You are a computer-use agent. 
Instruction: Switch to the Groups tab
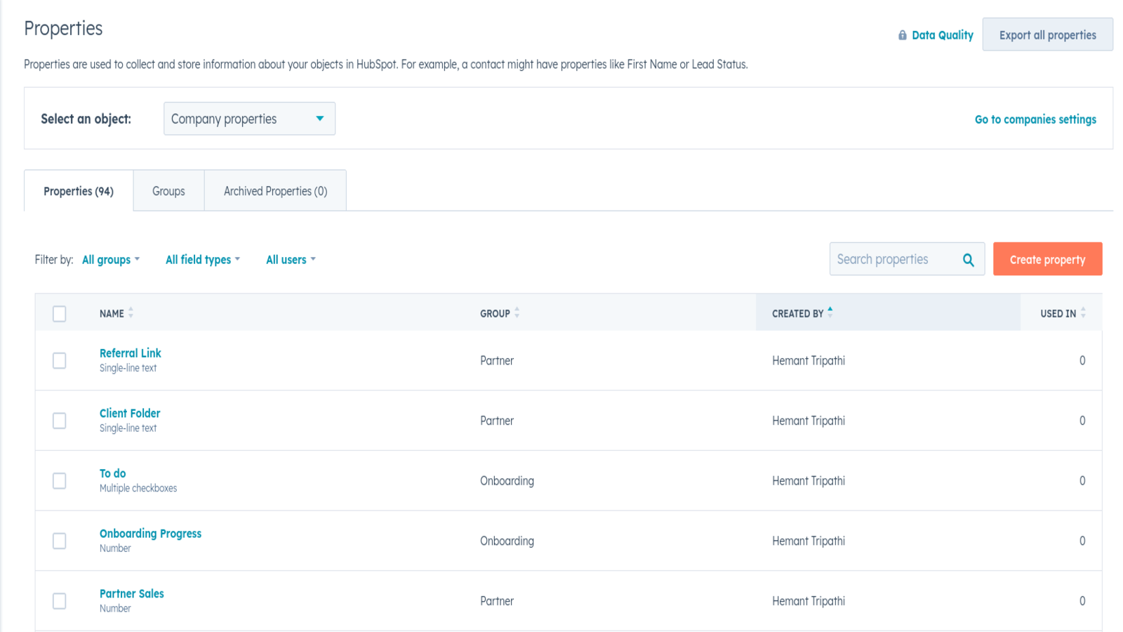[x=168, y=190]
